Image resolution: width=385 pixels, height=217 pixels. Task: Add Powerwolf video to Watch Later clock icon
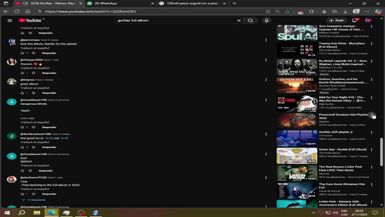[312, 117]
